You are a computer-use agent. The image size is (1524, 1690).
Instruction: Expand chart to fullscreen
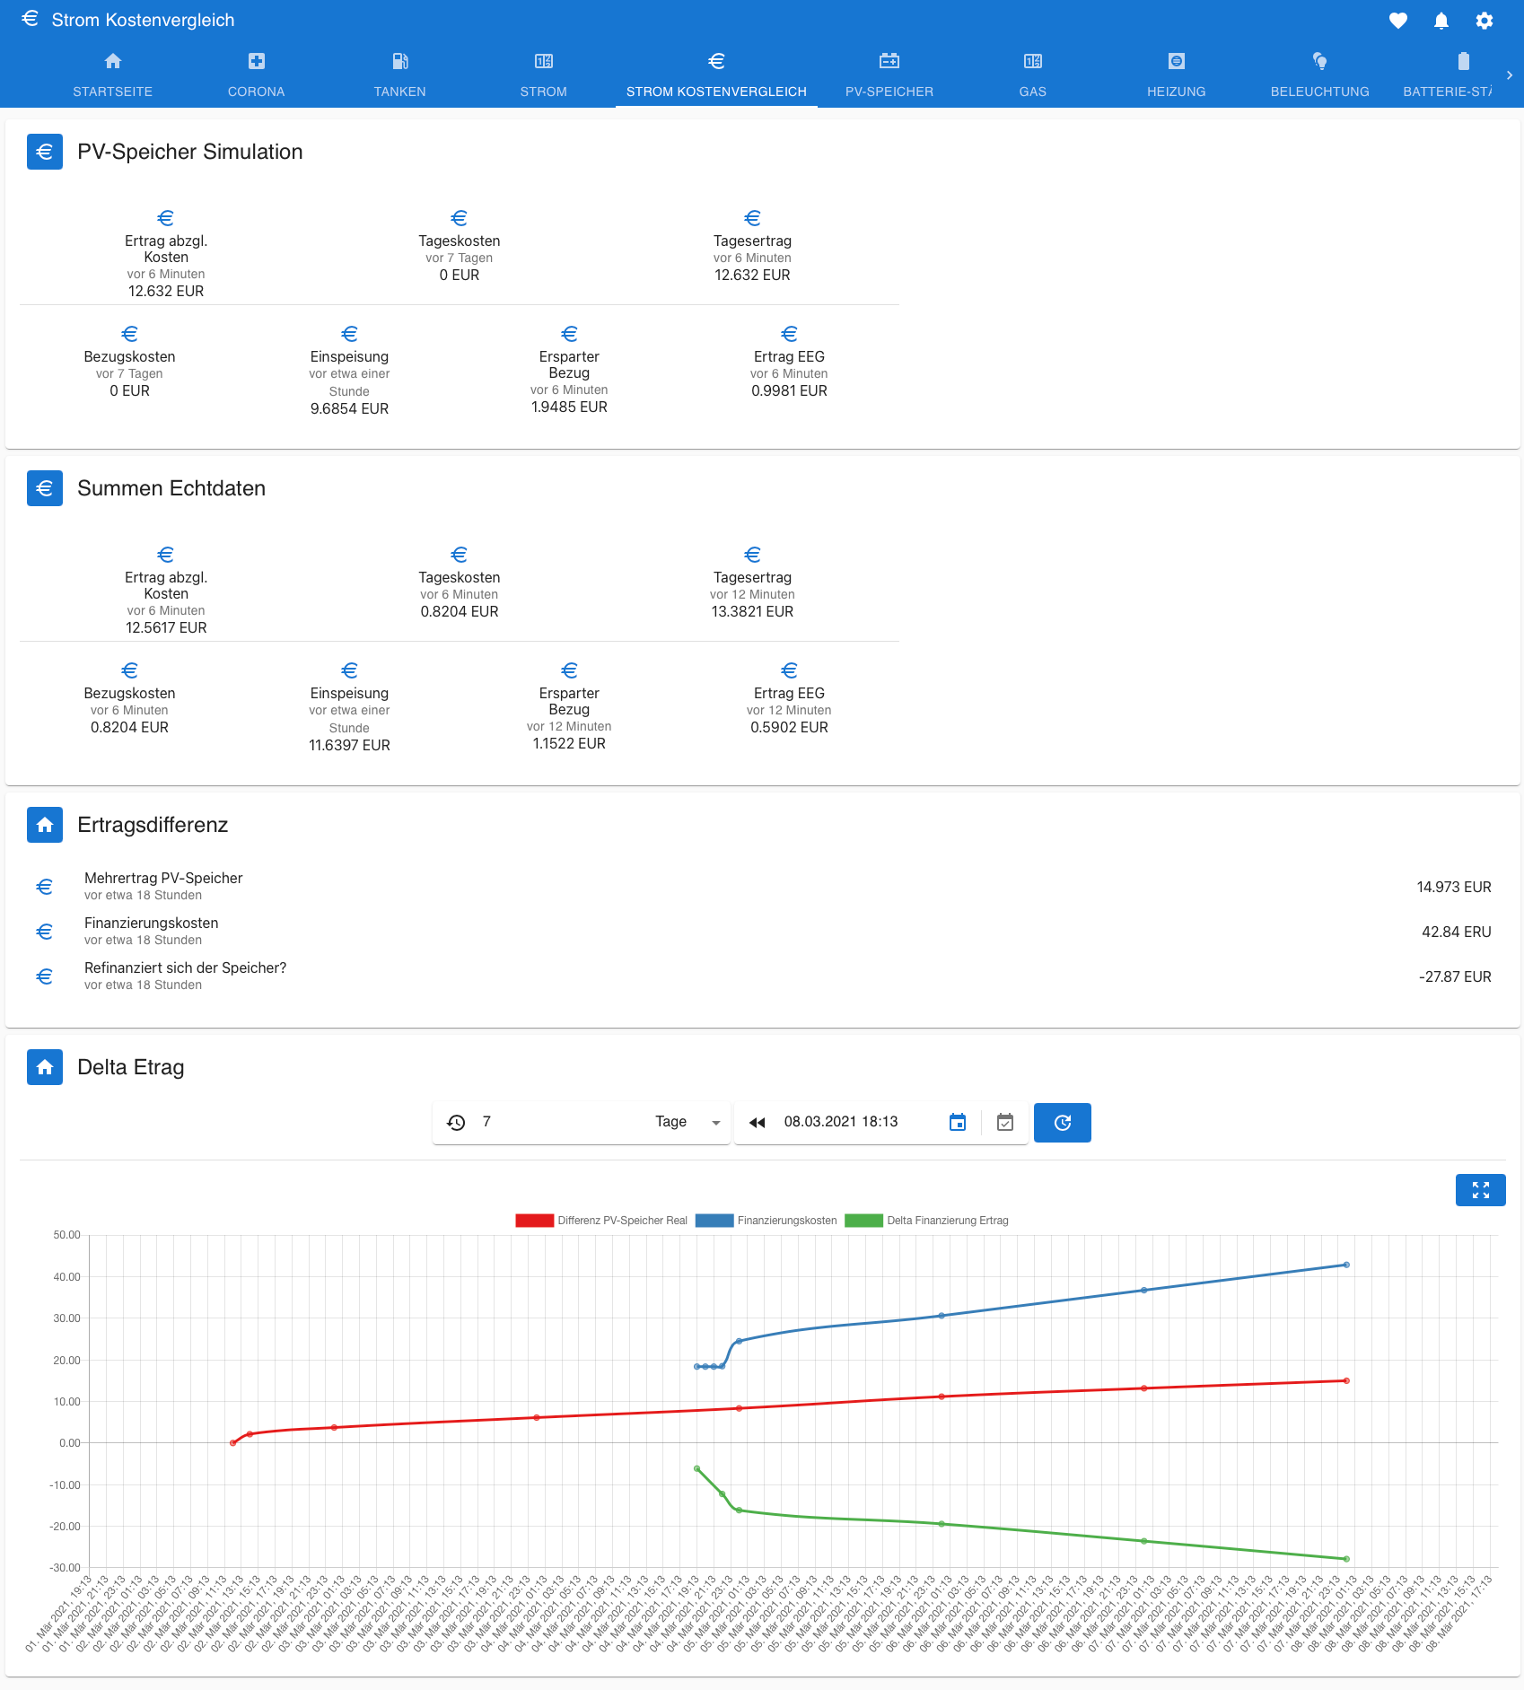point(1481,1190)
